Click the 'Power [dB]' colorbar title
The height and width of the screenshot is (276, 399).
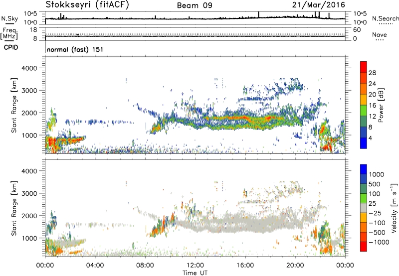click(381, 105)
